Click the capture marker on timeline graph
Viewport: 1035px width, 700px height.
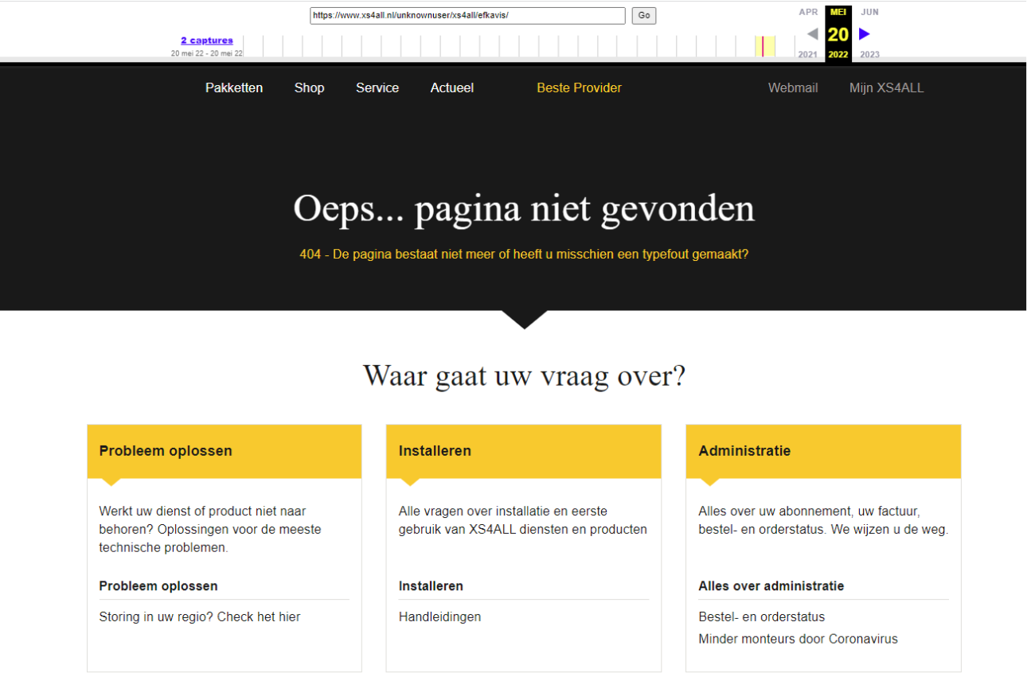pos(763,45)
